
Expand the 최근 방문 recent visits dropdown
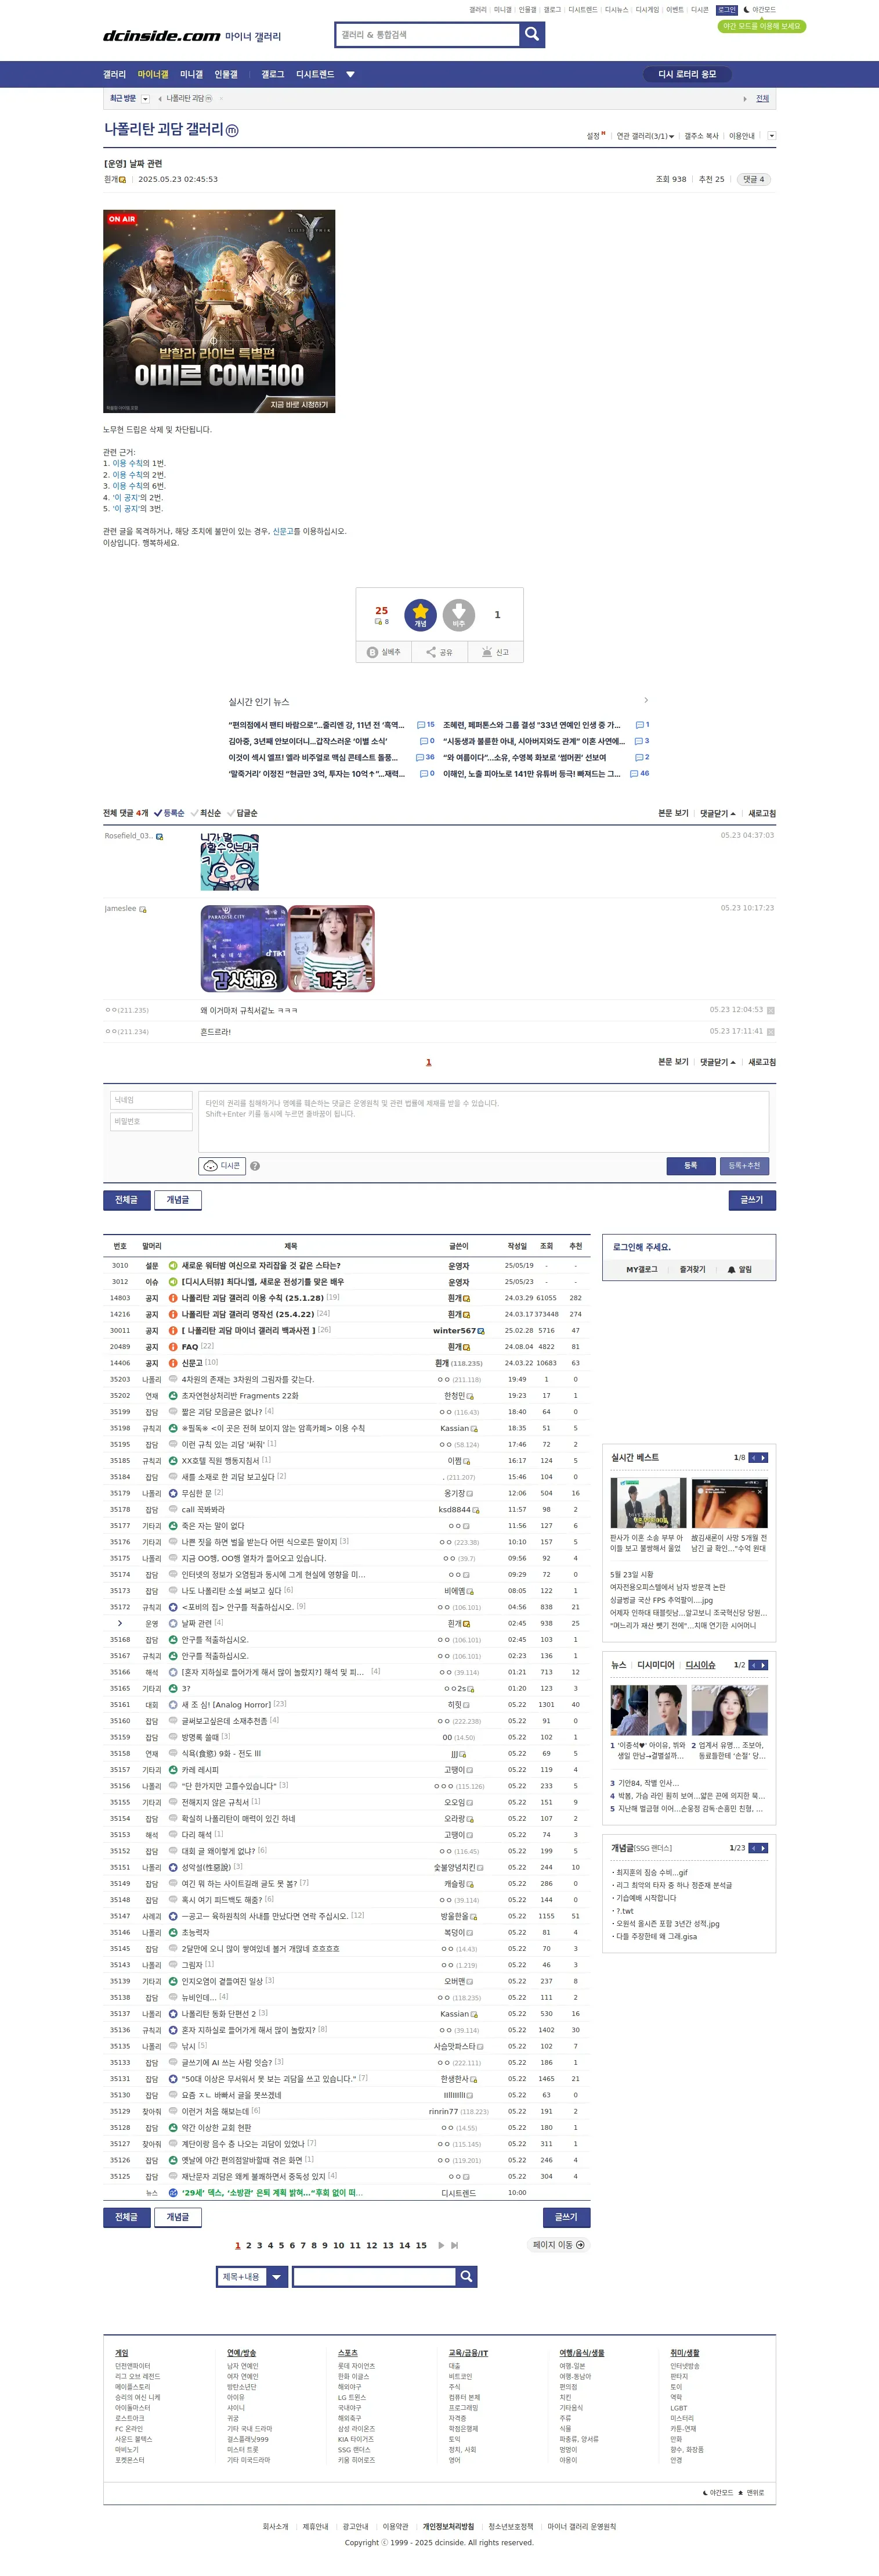[x=146, y=99]
